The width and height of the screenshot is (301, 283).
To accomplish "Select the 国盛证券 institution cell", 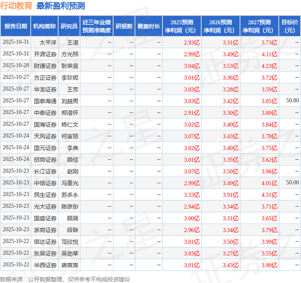I will [x=45, y=218].
